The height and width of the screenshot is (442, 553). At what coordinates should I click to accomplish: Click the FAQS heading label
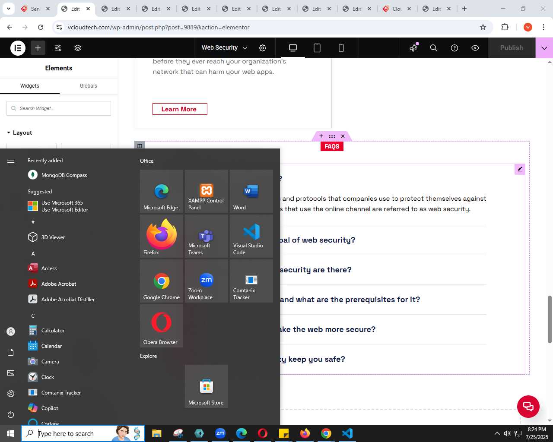(x=332, y=146)
